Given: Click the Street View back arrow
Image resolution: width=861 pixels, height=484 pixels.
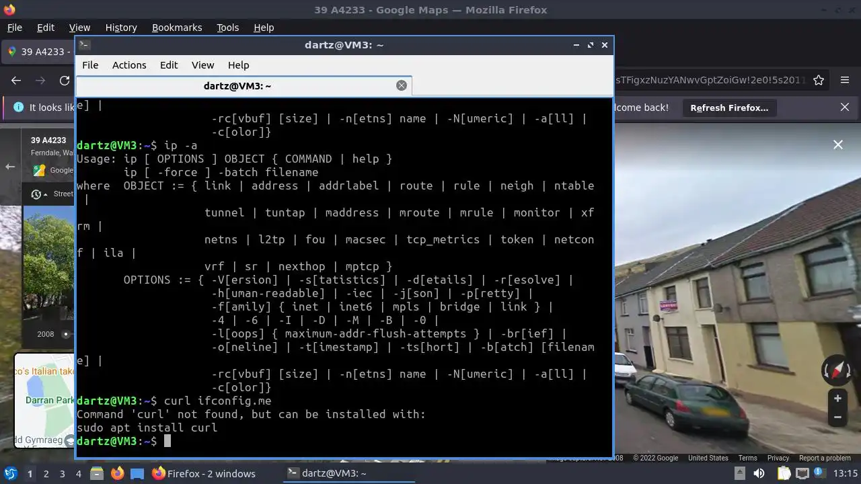Looking at the screenshot, I should pyautogui.click(x=10, y=166).
